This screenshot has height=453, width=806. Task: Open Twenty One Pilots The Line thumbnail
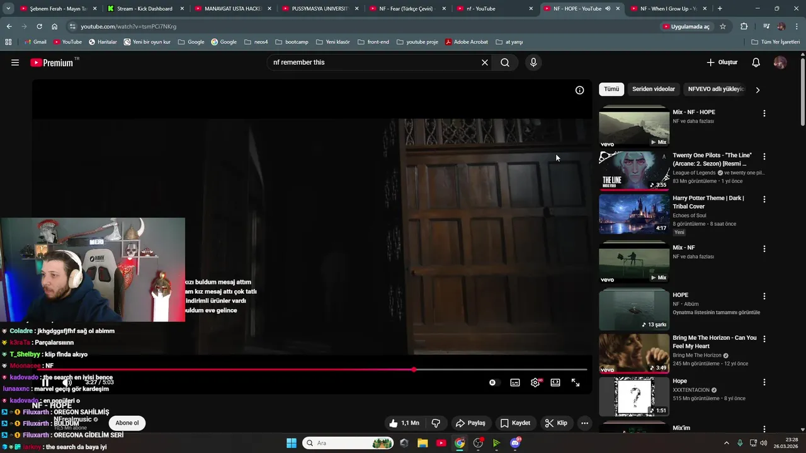pyautogui.click(x=634, y=171)
